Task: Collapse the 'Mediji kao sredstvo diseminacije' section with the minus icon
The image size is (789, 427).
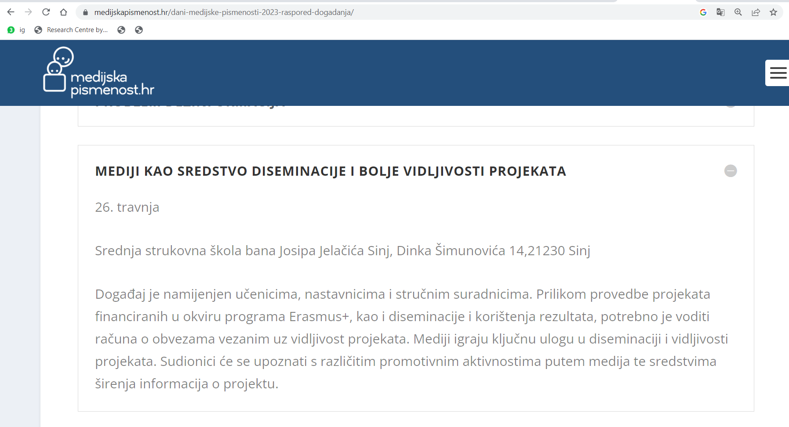Action: 731,171
